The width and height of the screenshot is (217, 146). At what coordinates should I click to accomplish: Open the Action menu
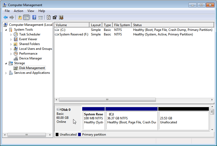click(18, 11)
